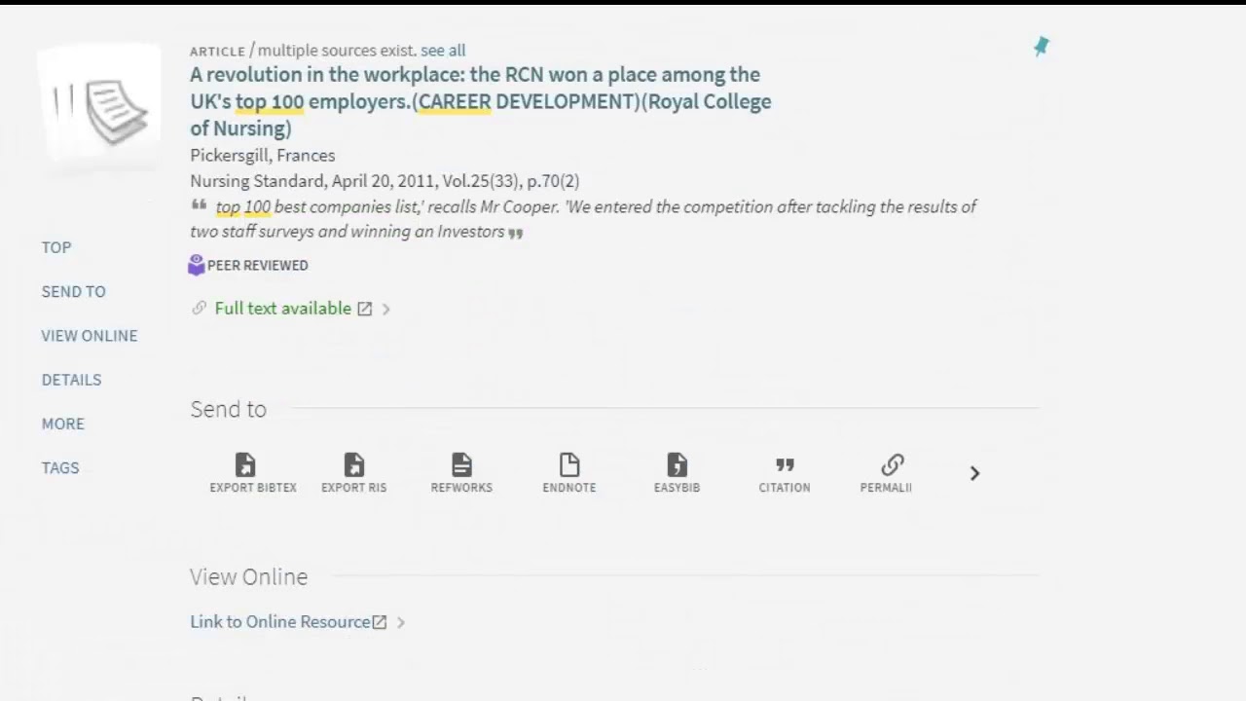Image resolution: width=1246 pixels, height=701 pixels.
Task: Go to the Details section in the sidebar
Action: [x=71, y=380]
